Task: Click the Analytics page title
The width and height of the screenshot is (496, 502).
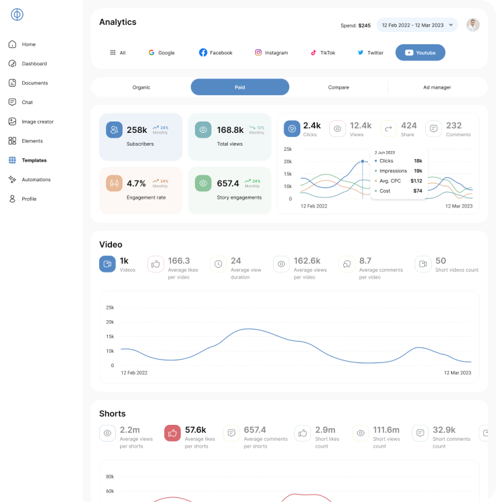Action: click(118, 21)
